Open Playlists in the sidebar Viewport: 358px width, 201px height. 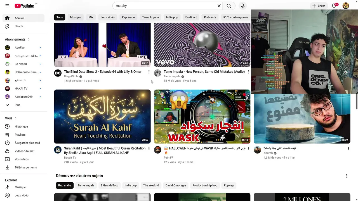pyautogui.click(x=23, y=135)
